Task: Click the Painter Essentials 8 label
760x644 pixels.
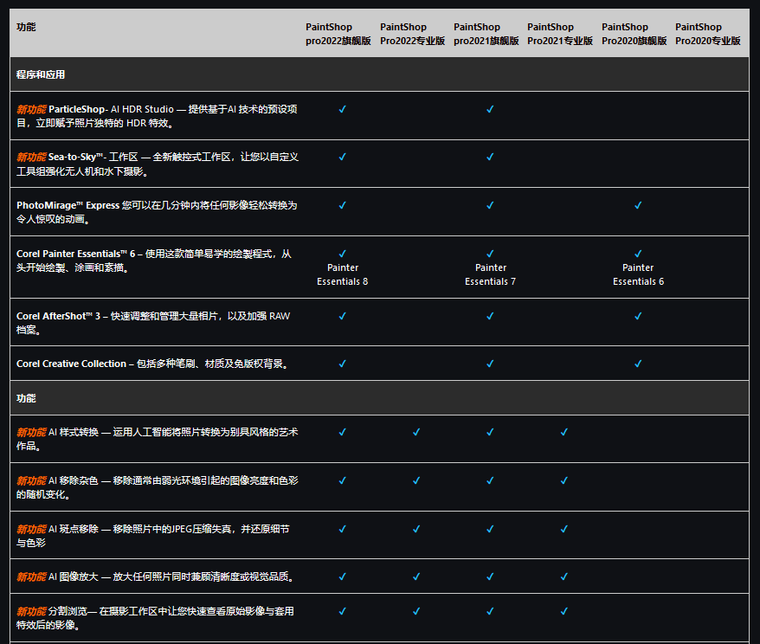Action: point(343,274)
